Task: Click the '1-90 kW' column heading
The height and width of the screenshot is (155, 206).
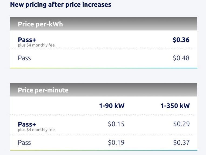Action: pos(112,105)
